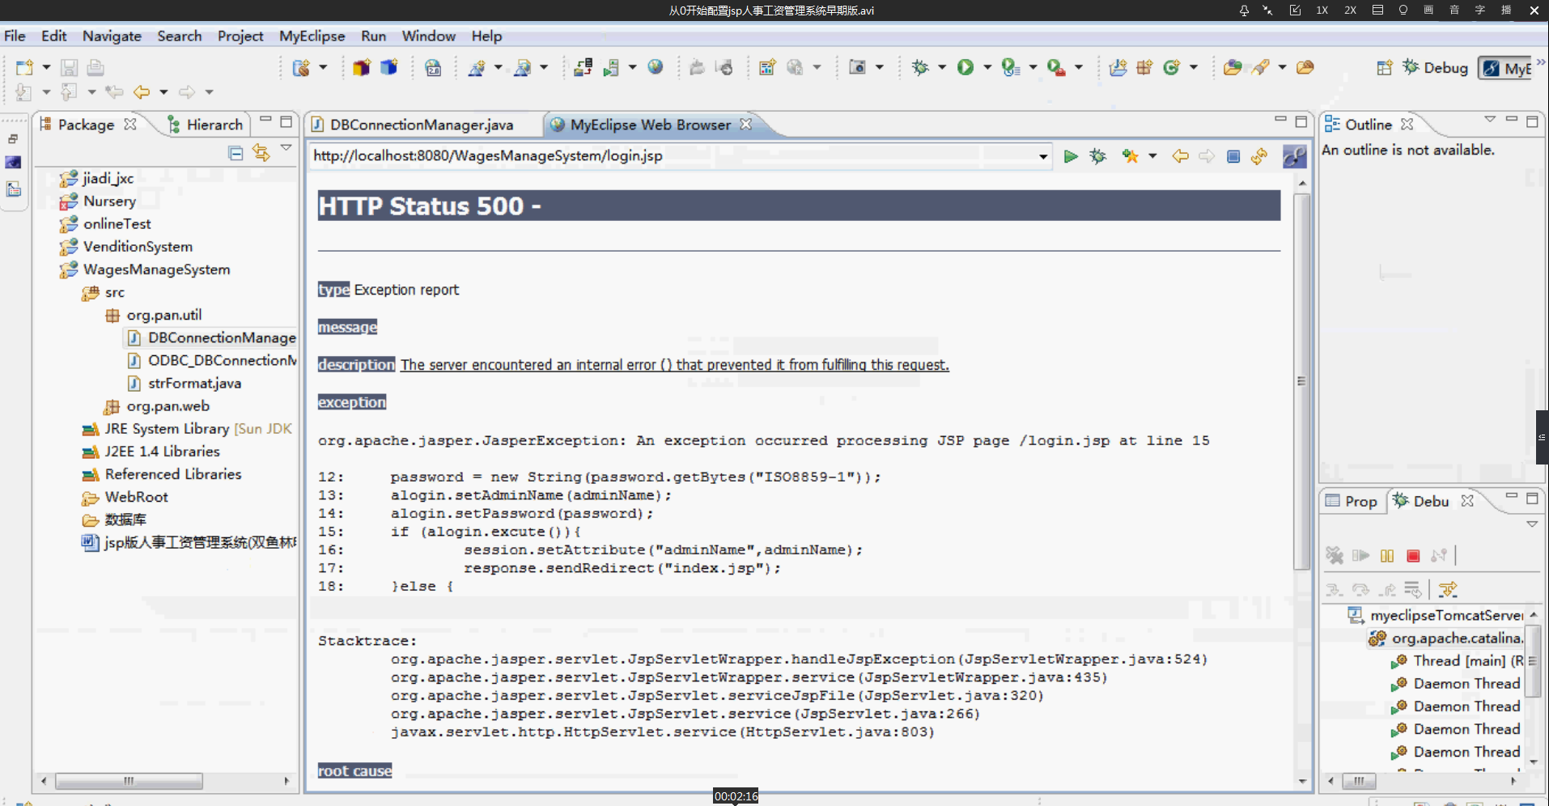Click Step Into icon in Debug view
The image size is (1549, 806).
(1335, 590)
